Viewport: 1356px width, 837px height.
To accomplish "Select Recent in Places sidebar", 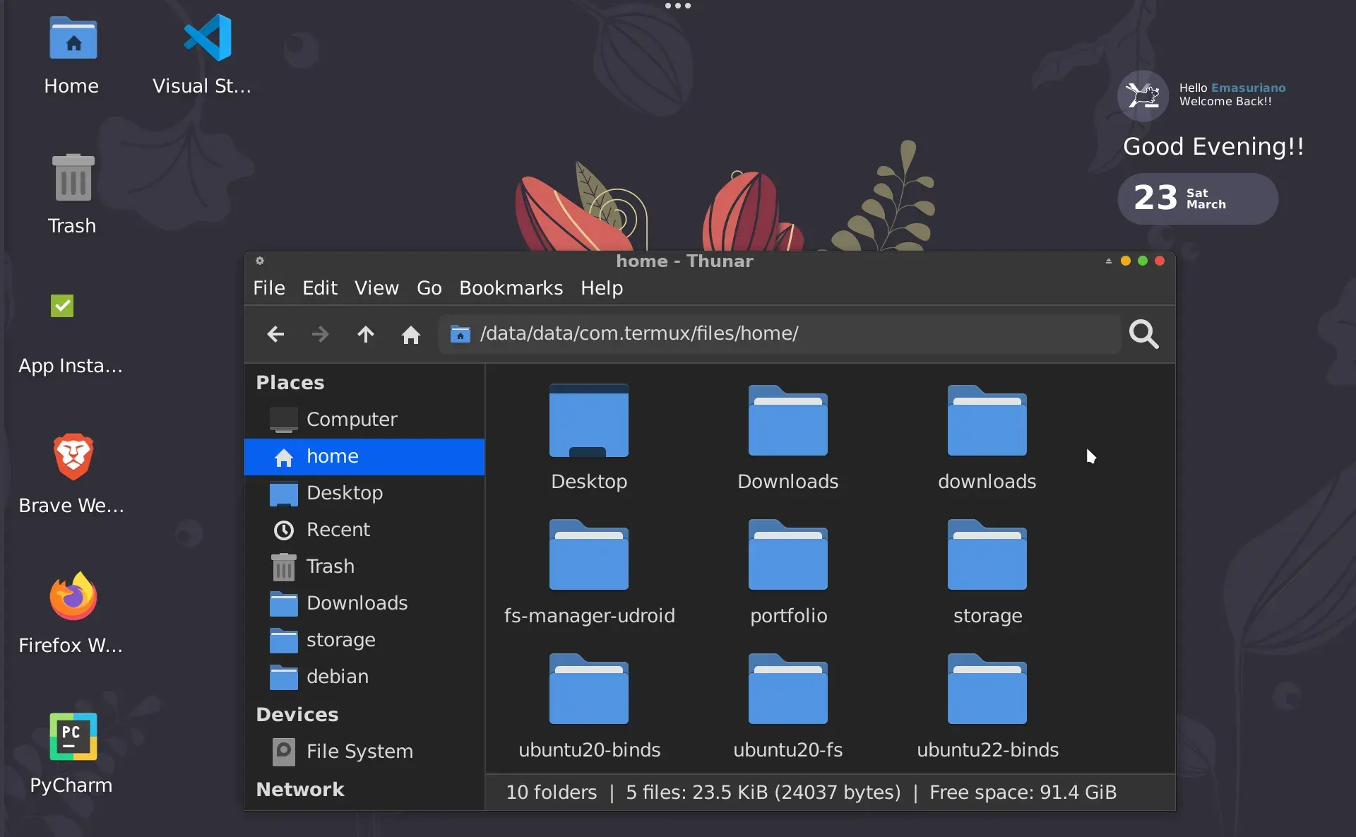I will [x=338, y=530].
